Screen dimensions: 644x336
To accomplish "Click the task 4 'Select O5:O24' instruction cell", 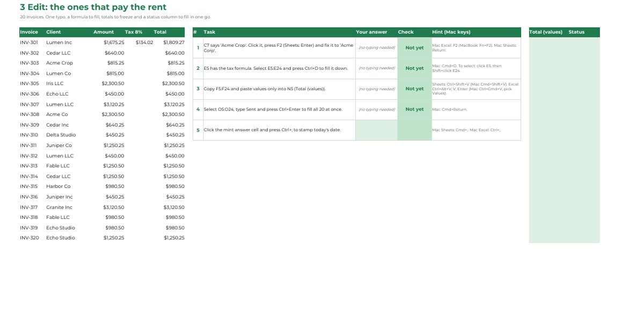I will coord(279,109).
